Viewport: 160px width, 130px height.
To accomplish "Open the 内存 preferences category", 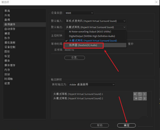I will (25, 70).
